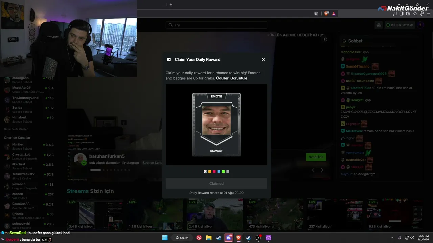Viewport: 433px width, 243px height.
Task: Open the Brave Wallet icon
Action: tap(408, 13)
